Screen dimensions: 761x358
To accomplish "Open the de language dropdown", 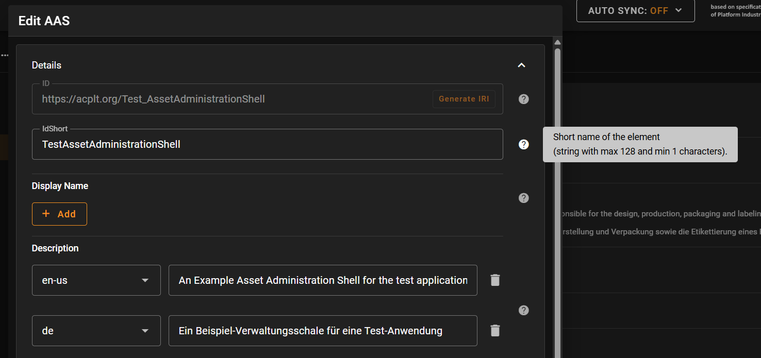I will click(x=96, y=331).
